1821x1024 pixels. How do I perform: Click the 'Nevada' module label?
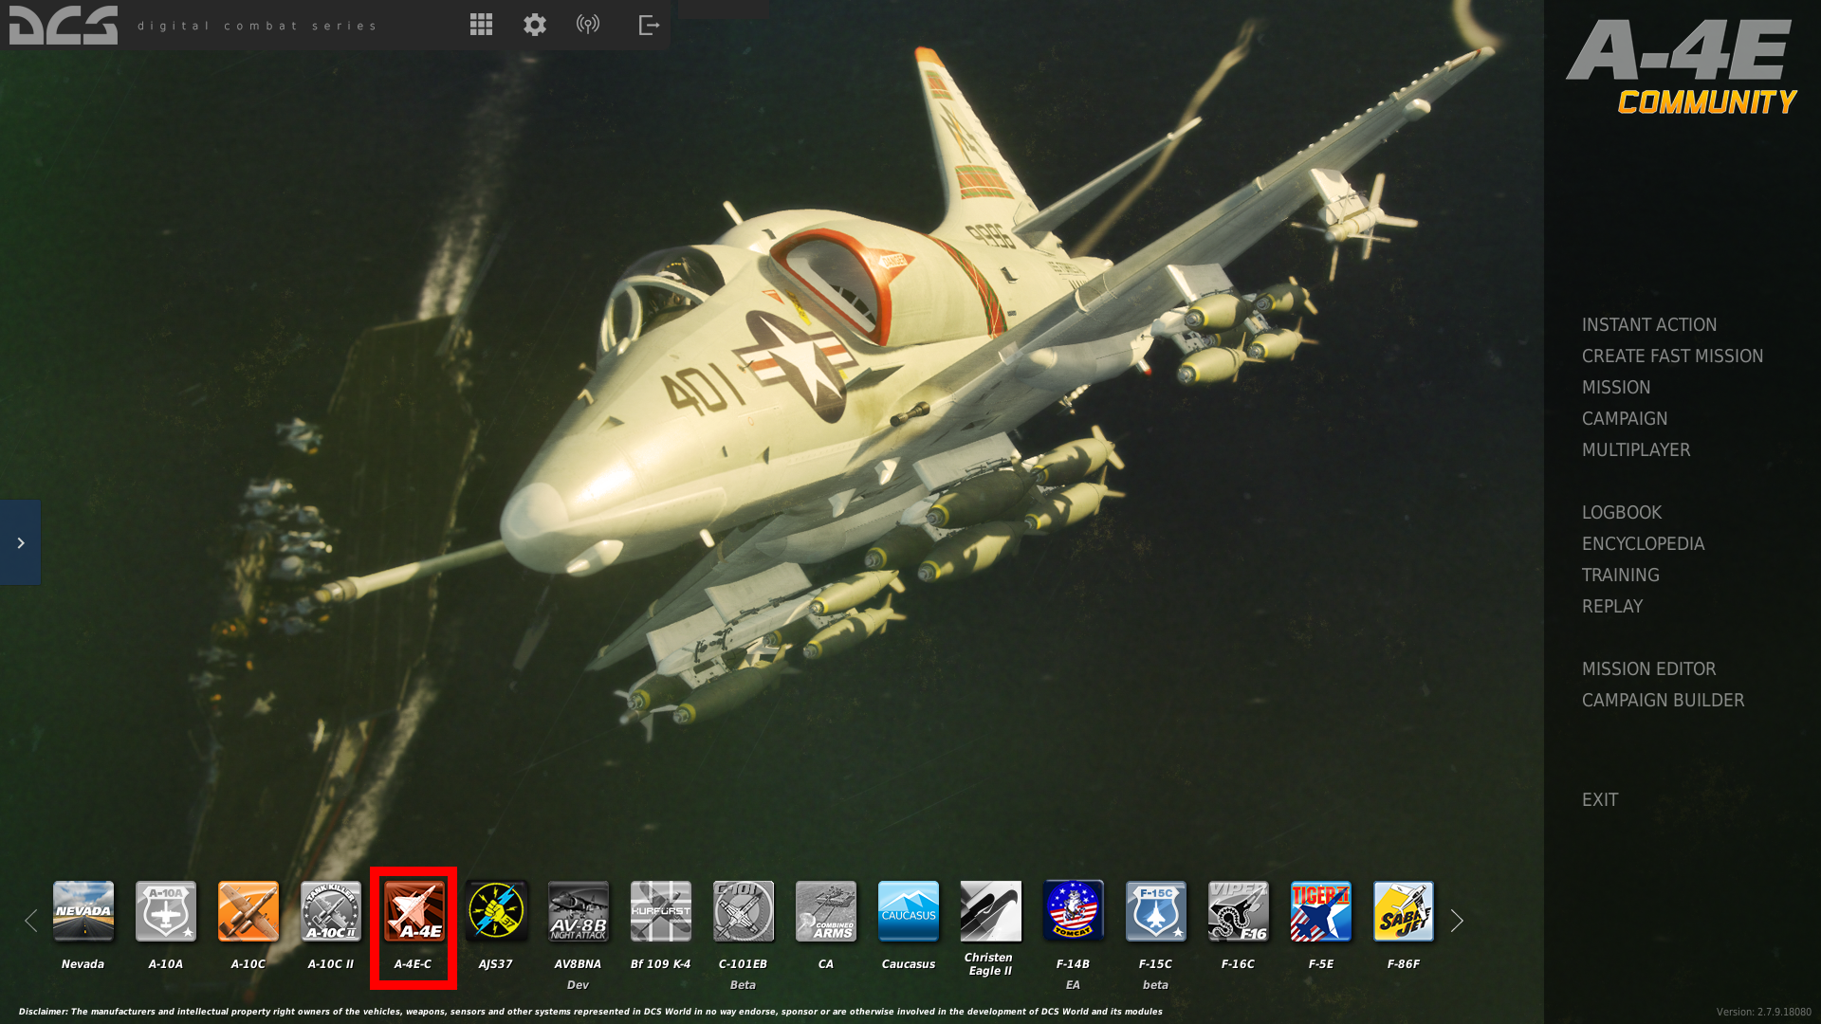coord(83,964)
